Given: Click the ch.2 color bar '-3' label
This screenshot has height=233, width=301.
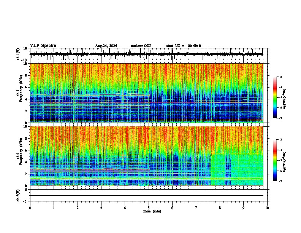Looking at the screenshot, I should [280, 140].
